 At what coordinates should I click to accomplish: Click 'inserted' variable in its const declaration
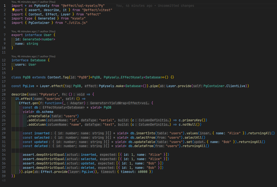pos(42,133)
